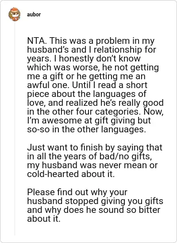Click the line 'husband stopped giving you gifts'
This screenshot has width=177, height=243.
95,201
